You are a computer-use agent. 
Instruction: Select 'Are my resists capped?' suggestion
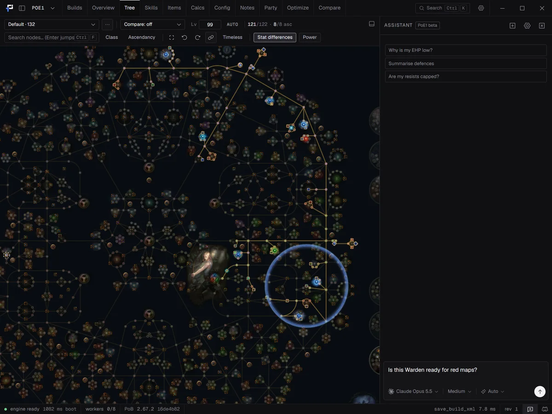(x=466, y=76)
